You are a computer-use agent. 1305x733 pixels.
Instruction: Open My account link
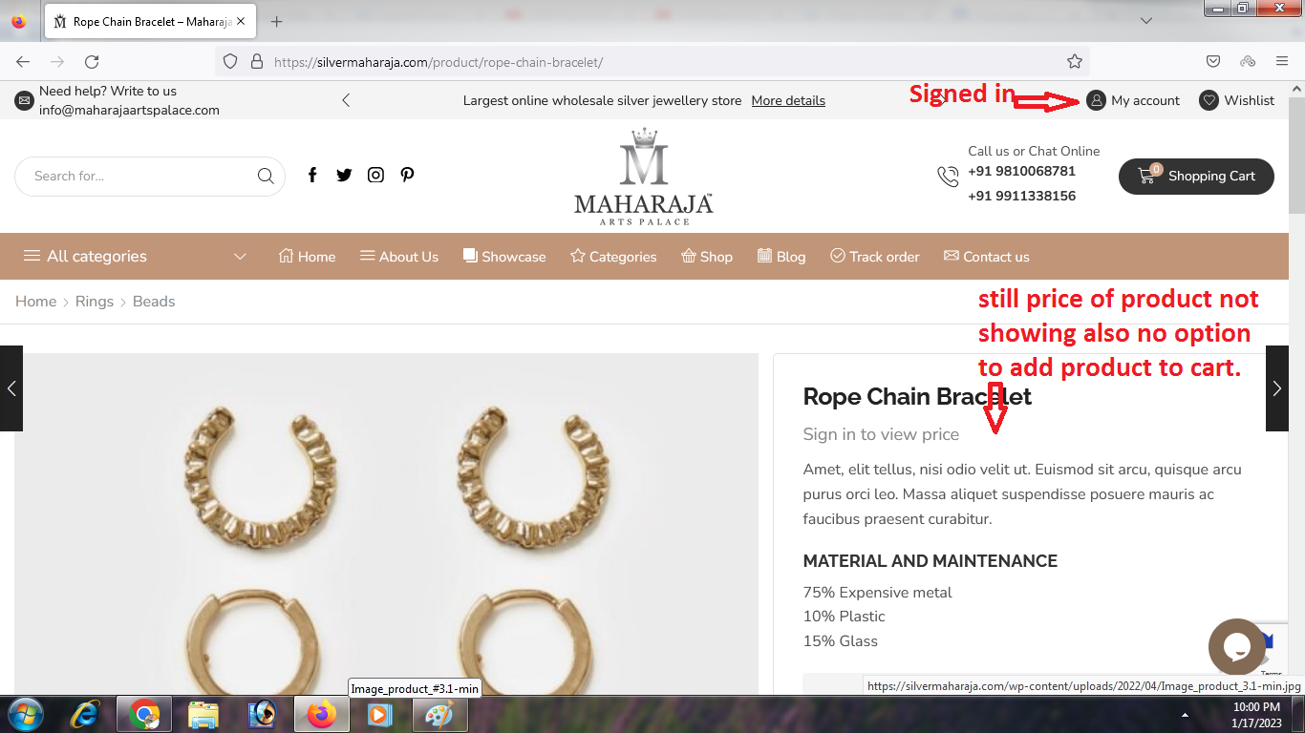coord(1133,100)
